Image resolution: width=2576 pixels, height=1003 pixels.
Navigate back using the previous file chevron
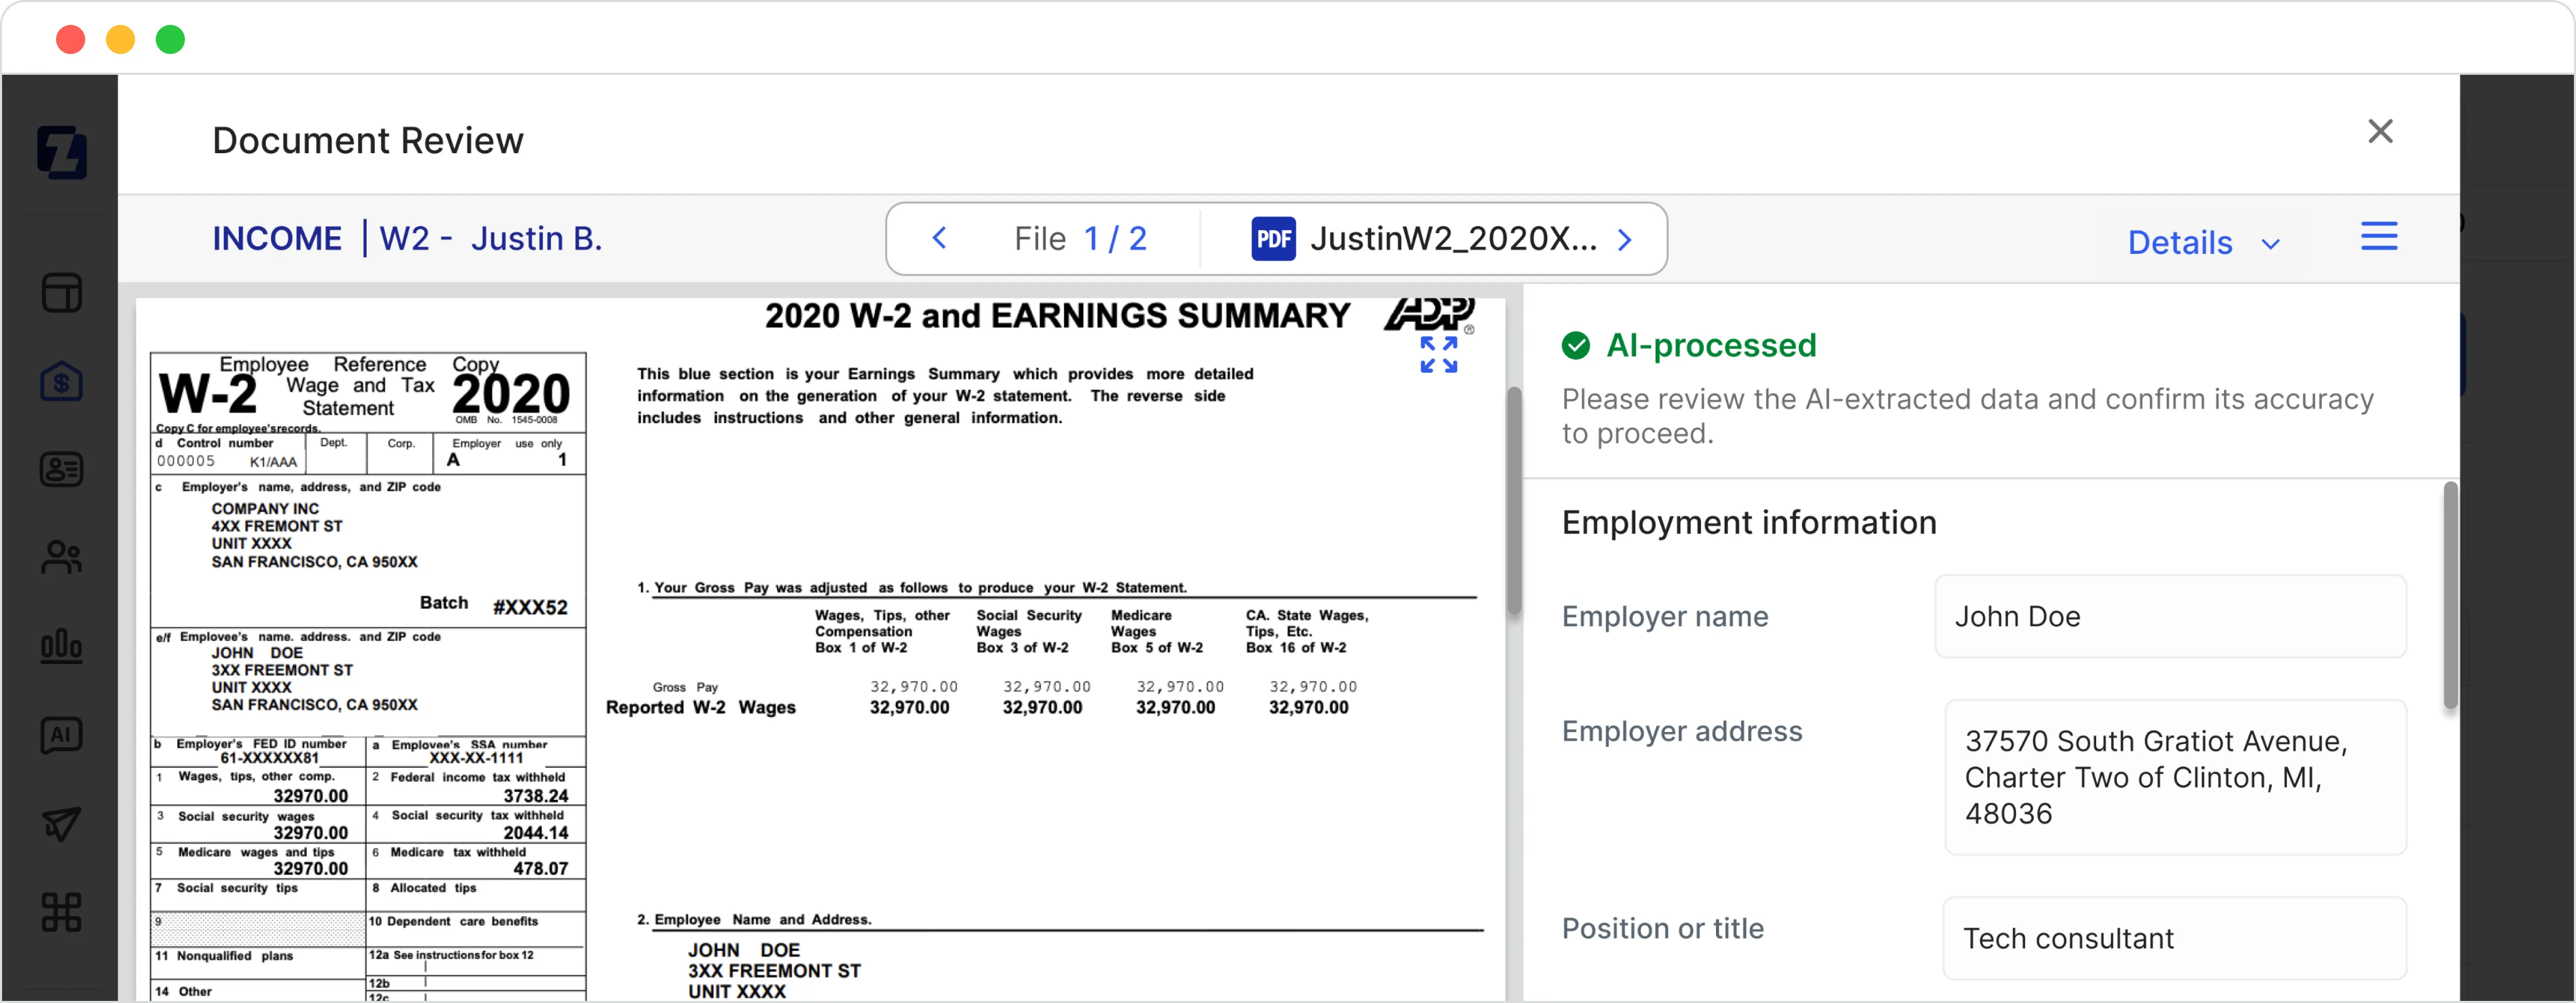(x=938, y=238)
